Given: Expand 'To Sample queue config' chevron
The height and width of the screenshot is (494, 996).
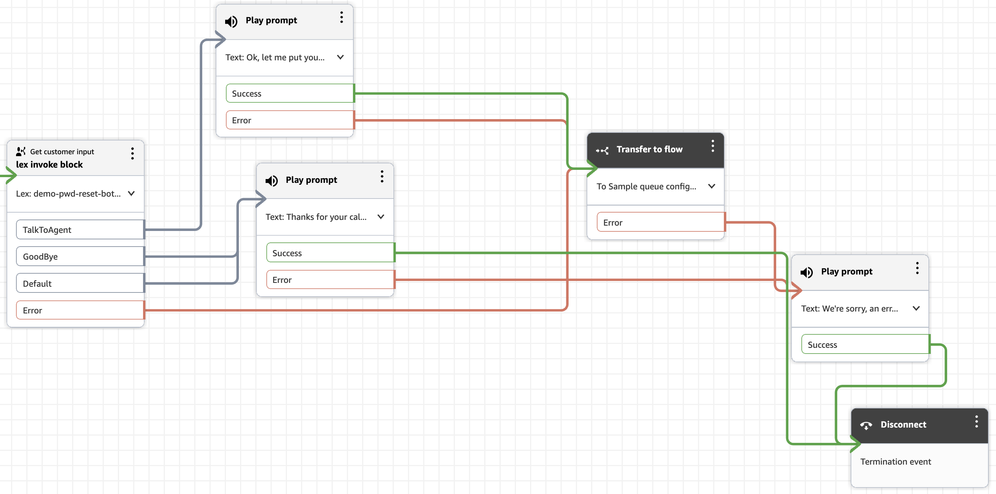Looking at the screenshot, I should pyautogui.click(x=711, y=186).
